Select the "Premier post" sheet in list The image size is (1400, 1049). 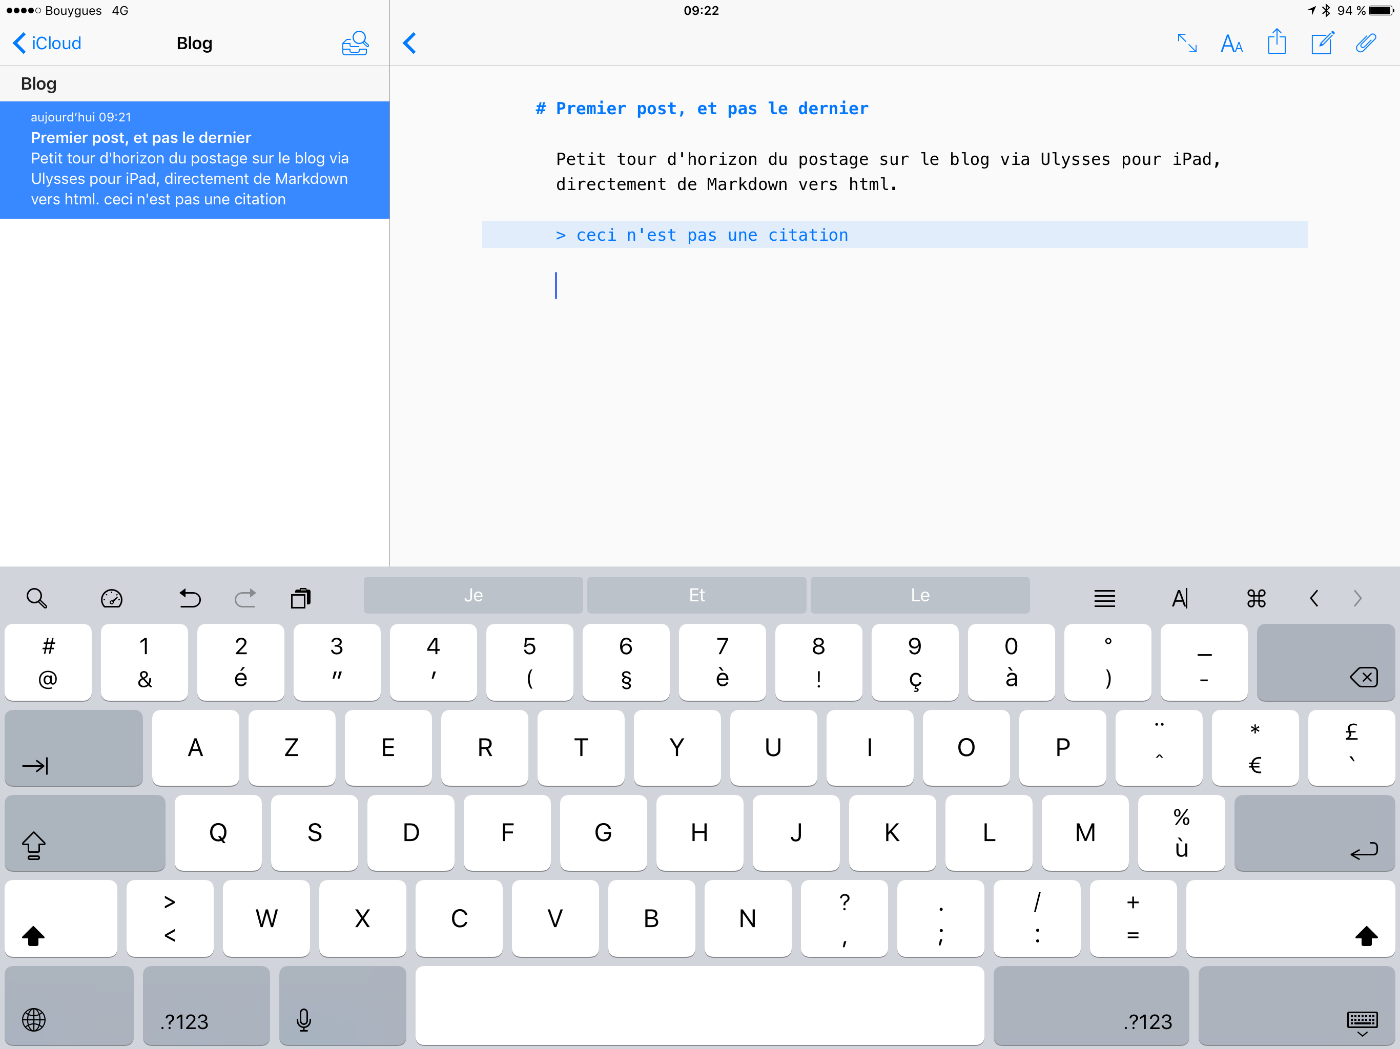tap(194, 159)
